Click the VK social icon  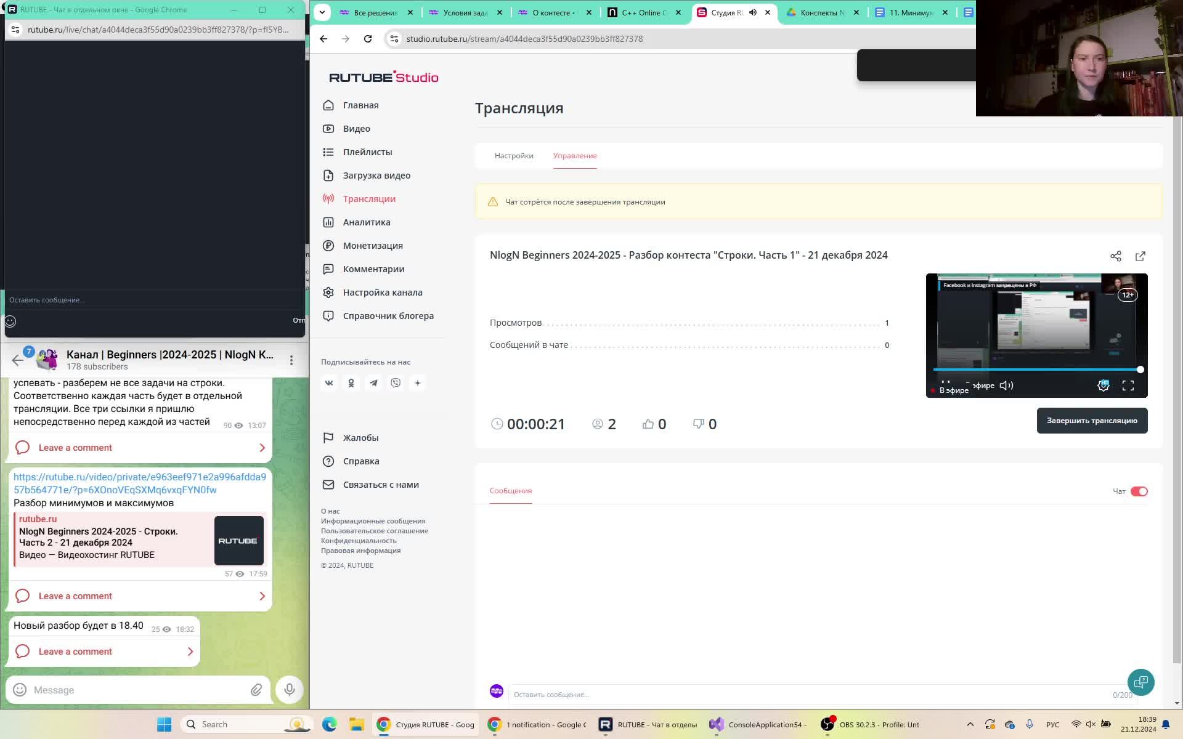329,383
